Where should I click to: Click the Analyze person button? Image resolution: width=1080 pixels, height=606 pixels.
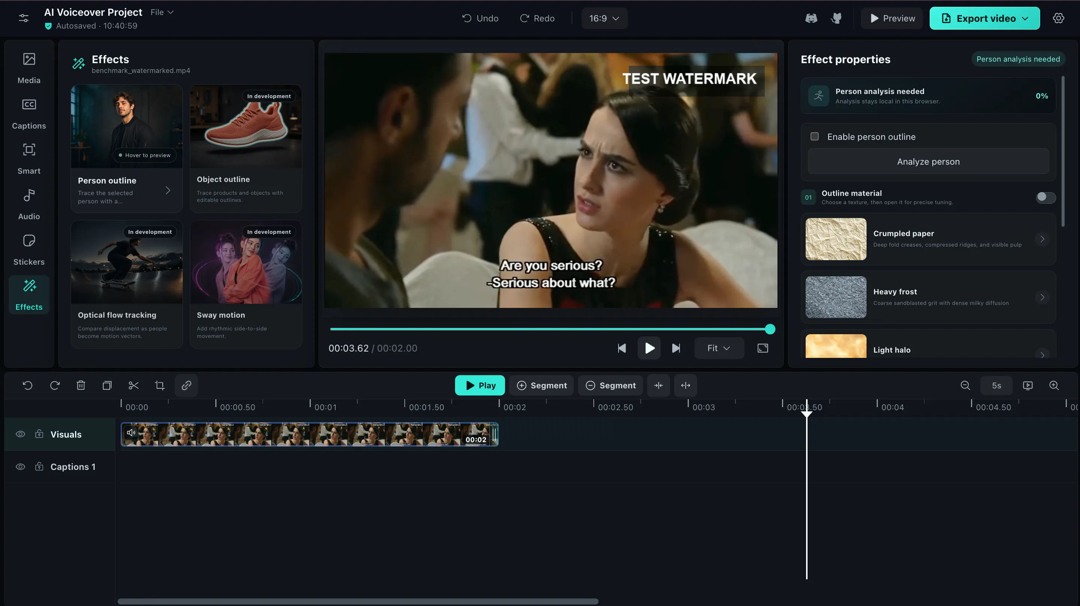(928, 161)
